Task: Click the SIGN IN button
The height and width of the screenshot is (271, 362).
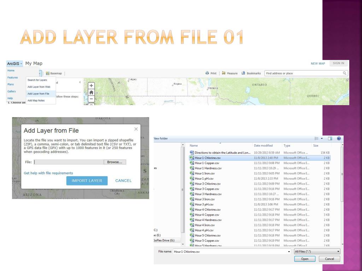Action: point(338,63)
